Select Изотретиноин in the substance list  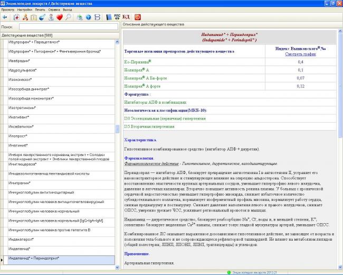[x=61, y=110]
